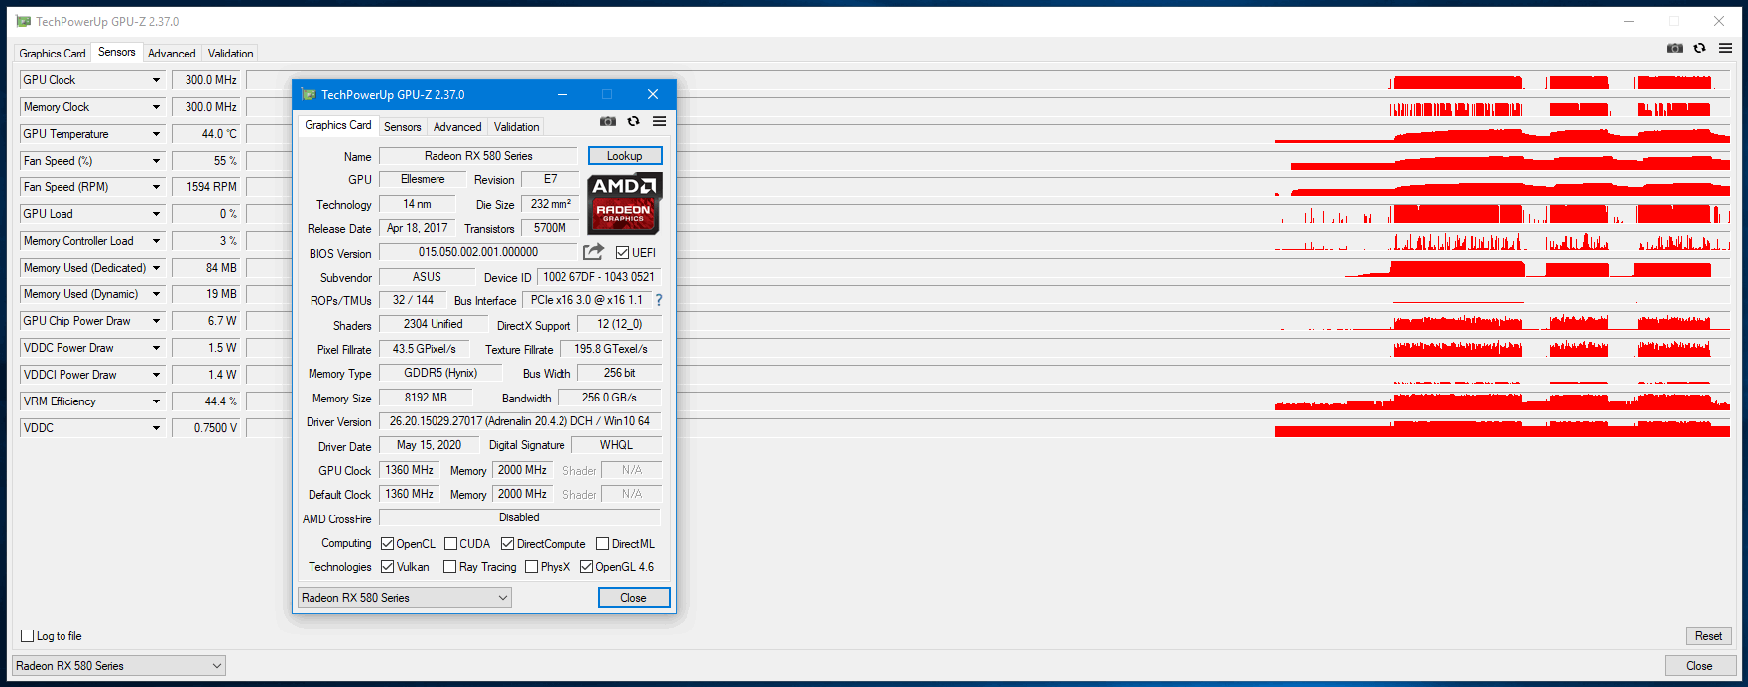This screenshot has width=1748, height=687.
Task: Enable the Log to file checkbox
Action: pyautogui.click(x=28, y=636)
